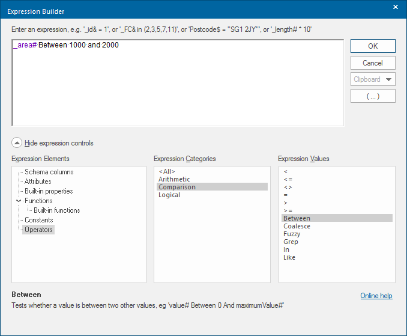Viewport: 407px width, 336px height.
Task: Close the Expression Builder dialog
Action: (x=395, y=7)
